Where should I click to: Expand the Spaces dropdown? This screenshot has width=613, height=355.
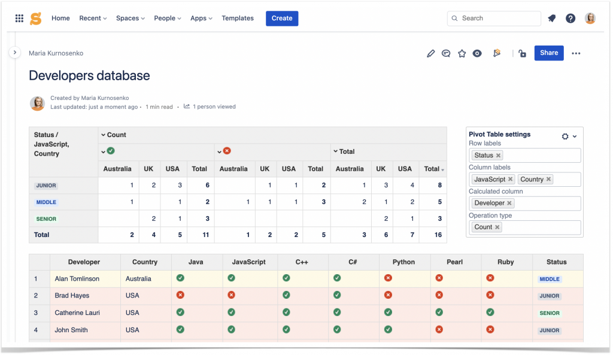pyautogui.click(x=130, y=18)
